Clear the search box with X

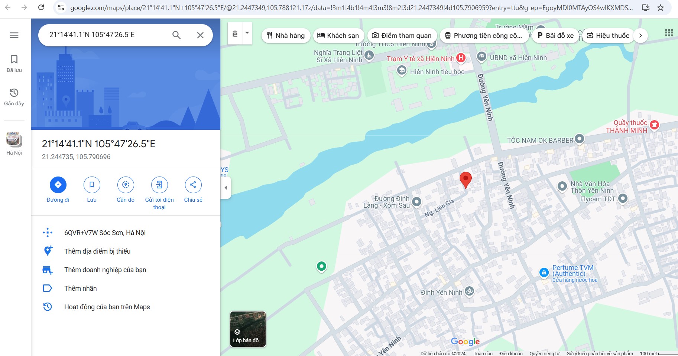(x=200, y=35)
